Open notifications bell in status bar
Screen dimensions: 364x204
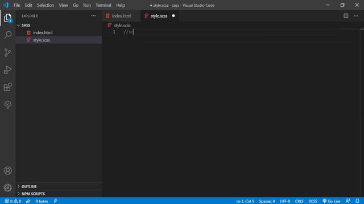[357, 201]
